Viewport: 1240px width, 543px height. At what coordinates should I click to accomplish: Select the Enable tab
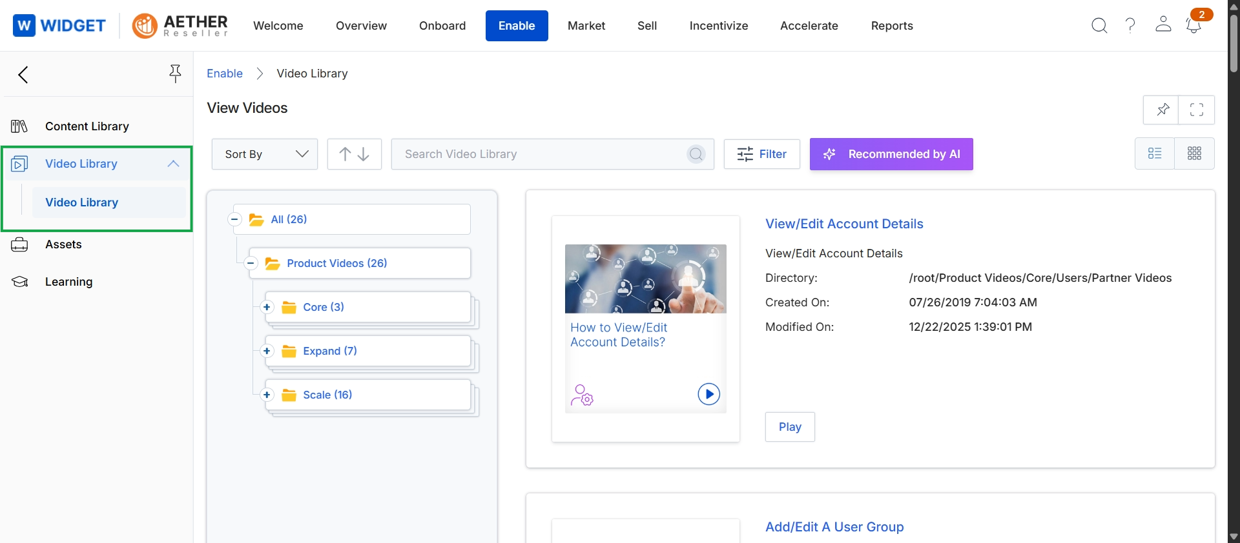(517, 26)
